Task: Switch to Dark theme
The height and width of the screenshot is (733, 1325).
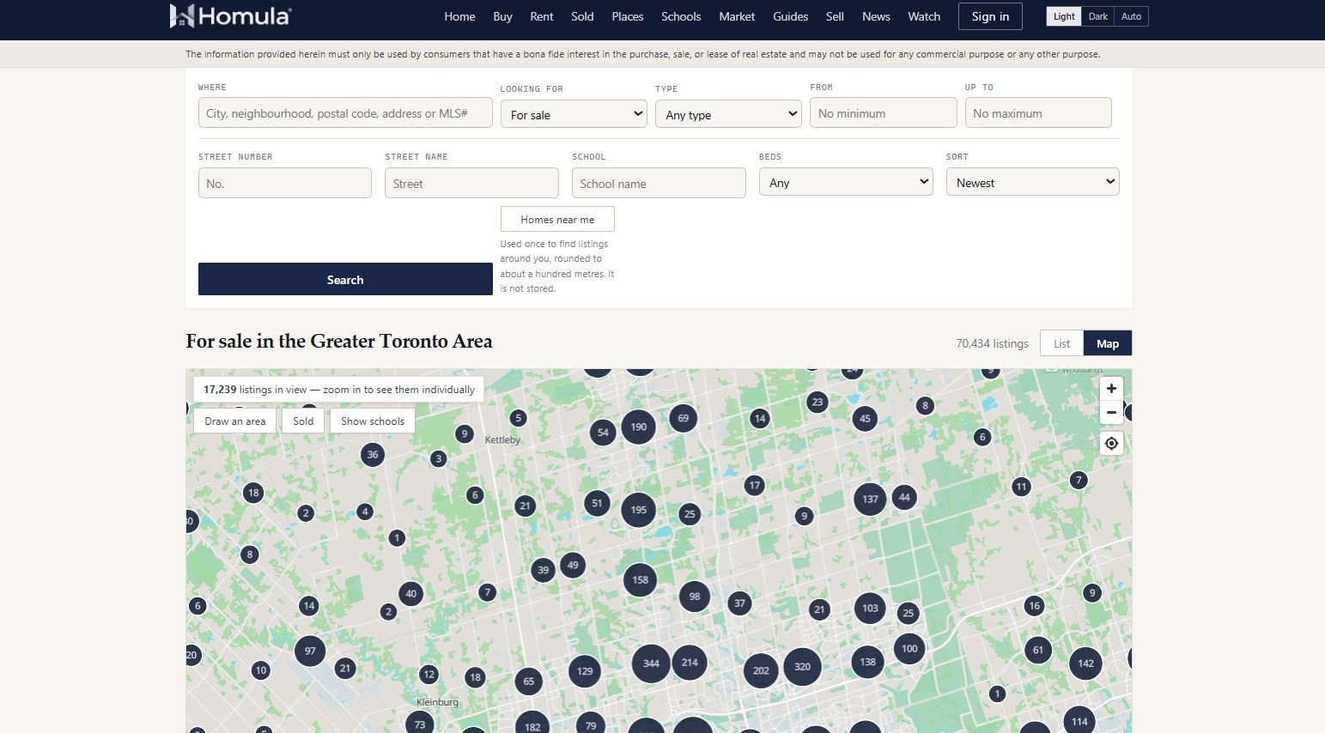Action: (x=1097, y=16)
